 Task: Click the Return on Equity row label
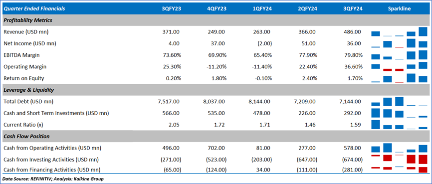[23, 78]
